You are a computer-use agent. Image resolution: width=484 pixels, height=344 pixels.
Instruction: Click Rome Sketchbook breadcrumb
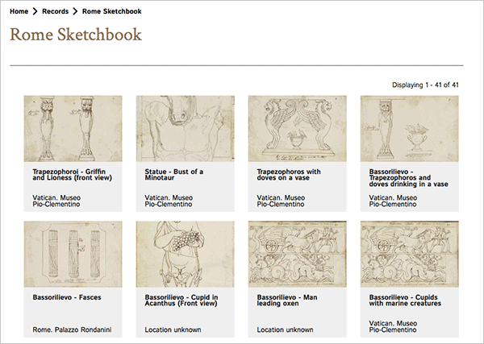(112, 11)
